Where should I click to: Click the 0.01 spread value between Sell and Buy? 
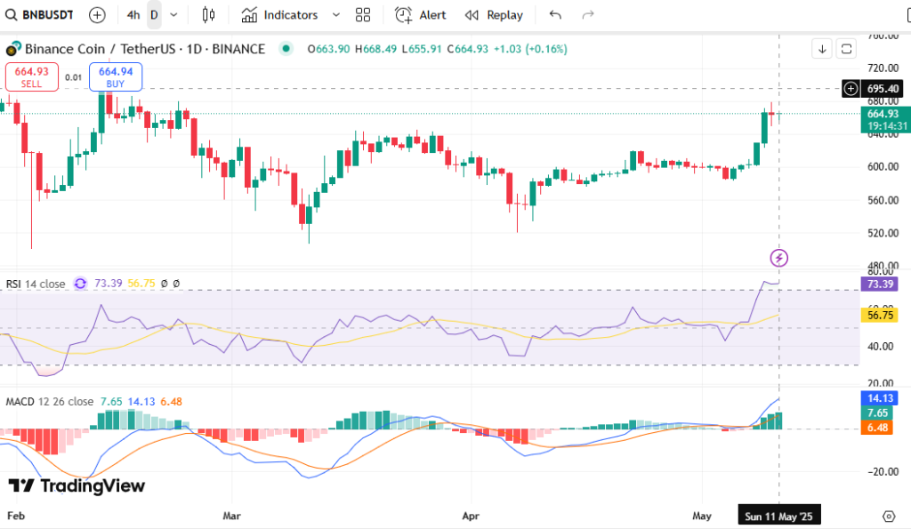click(74, 77)
